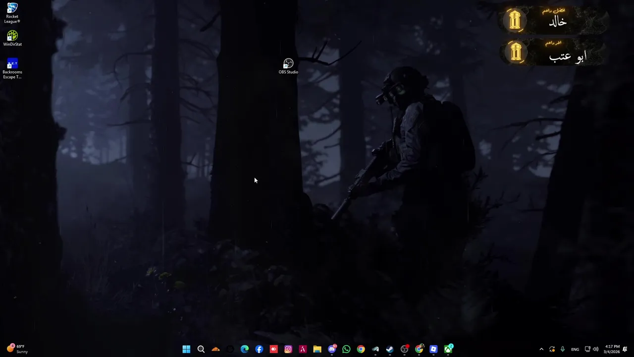Open WhatsApp from the taskbar
Viewport: 634px width, 357px height.
pos(346,350)
